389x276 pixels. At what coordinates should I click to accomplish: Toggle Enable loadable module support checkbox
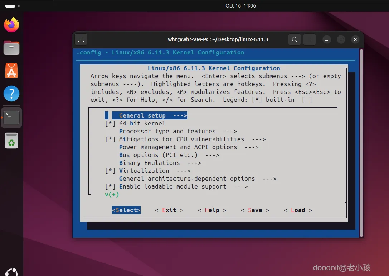110,186
